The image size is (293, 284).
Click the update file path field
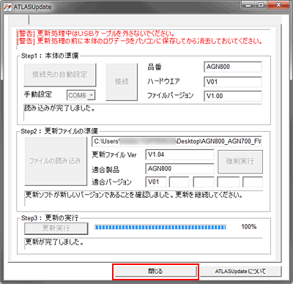pos(177,141)
